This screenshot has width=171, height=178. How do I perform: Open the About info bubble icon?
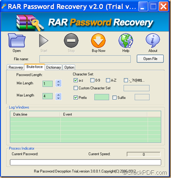153,40
